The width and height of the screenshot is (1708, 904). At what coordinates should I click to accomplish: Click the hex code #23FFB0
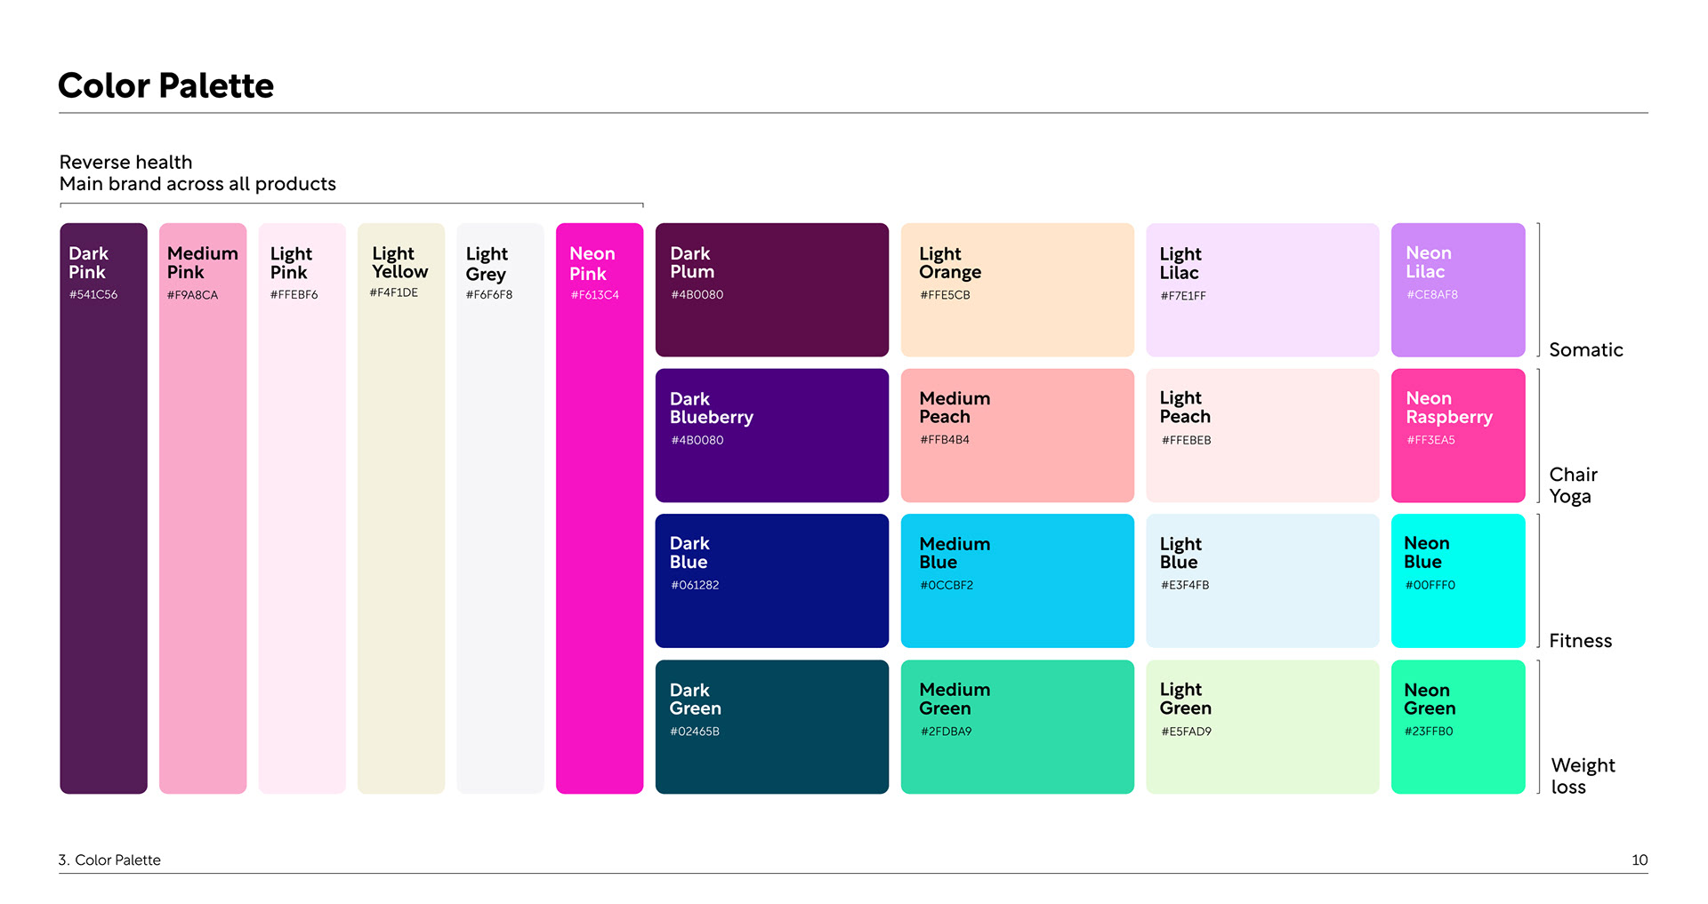coord(1429,731)
